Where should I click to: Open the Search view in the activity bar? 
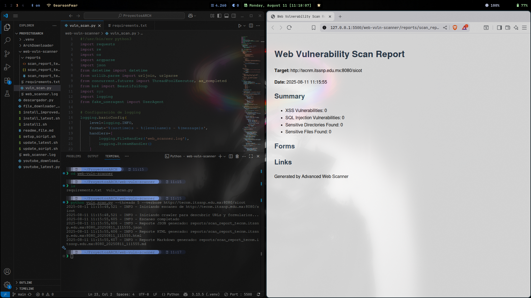coord(7,41)
